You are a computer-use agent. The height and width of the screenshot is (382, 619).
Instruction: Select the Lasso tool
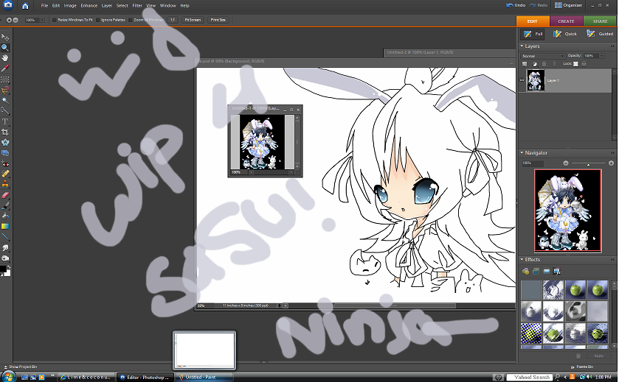coord(5,91)
